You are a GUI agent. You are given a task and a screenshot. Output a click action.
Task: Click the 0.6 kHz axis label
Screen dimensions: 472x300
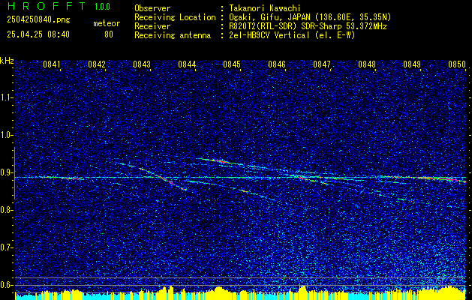click(x=5, y=285)
